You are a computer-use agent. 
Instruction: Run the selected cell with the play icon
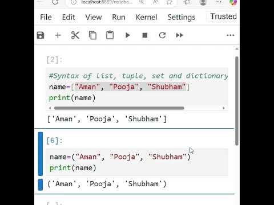128,35
